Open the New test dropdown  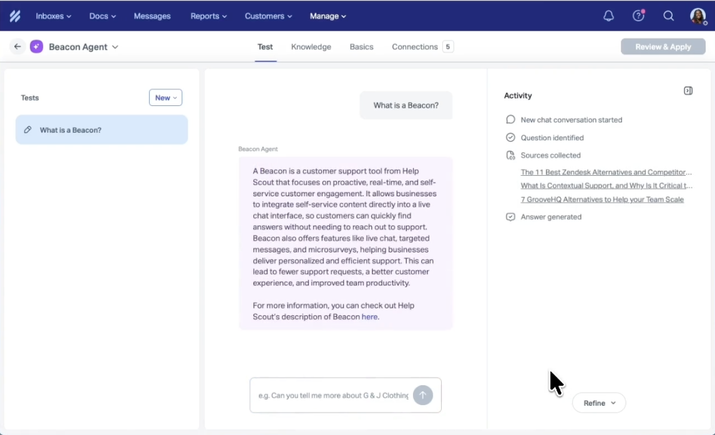click(x=165, y=97)
